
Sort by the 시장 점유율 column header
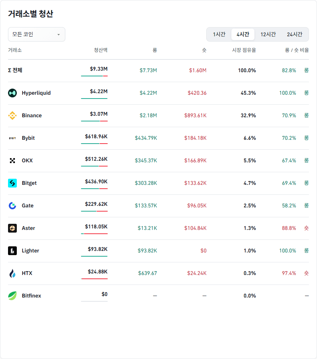(244, 50)
